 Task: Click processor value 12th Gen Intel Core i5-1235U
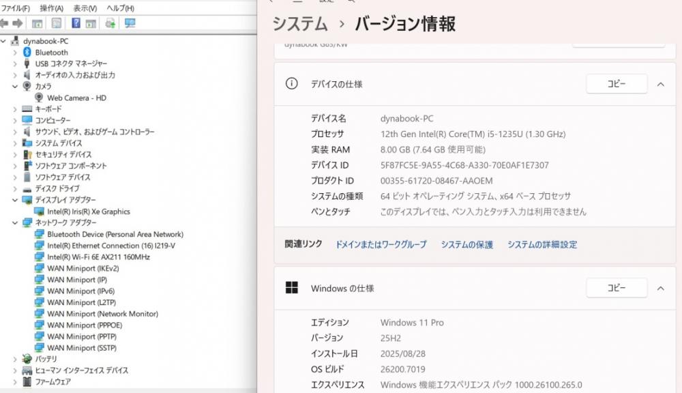(x=473, y=134)
